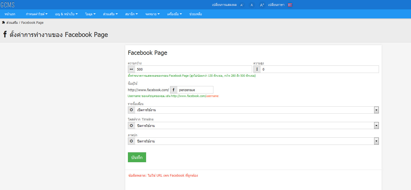Expand the เมนู & หน้าเว็บ menu
The width and height of the screenshot is (411, 190).
click(66, 14)
